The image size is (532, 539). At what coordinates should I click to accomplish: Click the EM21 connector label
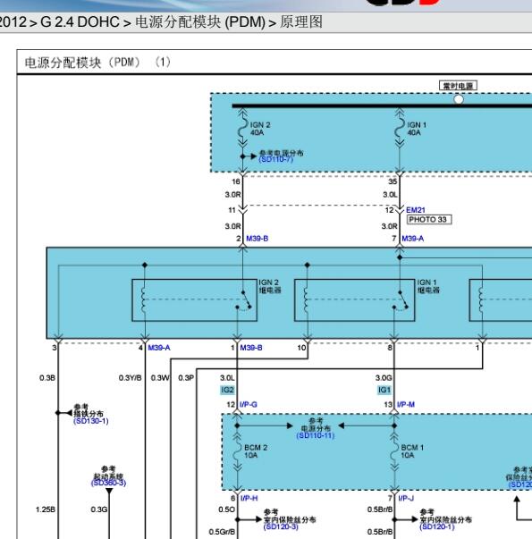click(x=416, y=210)
